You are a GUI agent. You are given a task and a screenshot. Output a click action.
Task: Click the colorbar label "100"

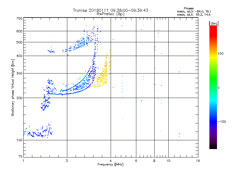pyautogui.click(x=220, y=54)
